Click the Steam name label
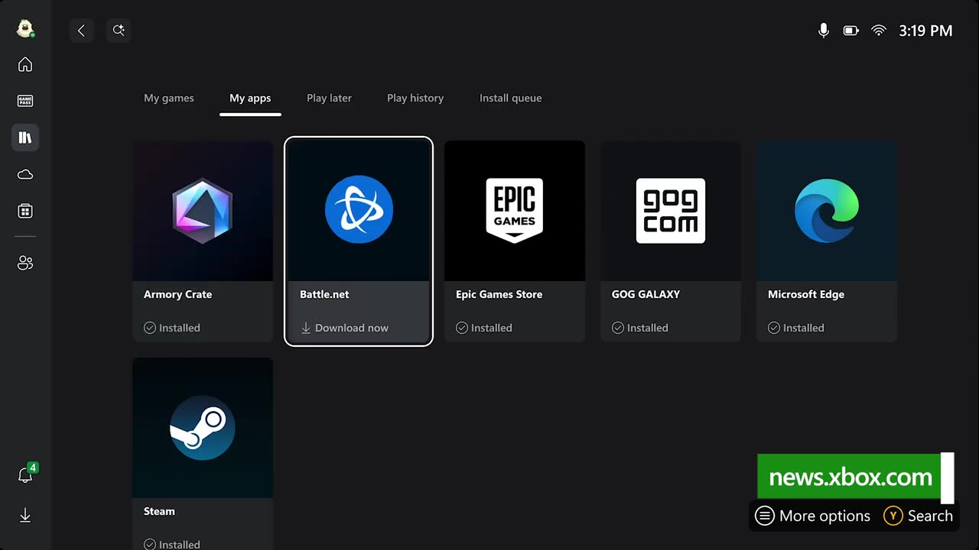The width and height of the screenshot is (979, 550). [x=159, y=511]
